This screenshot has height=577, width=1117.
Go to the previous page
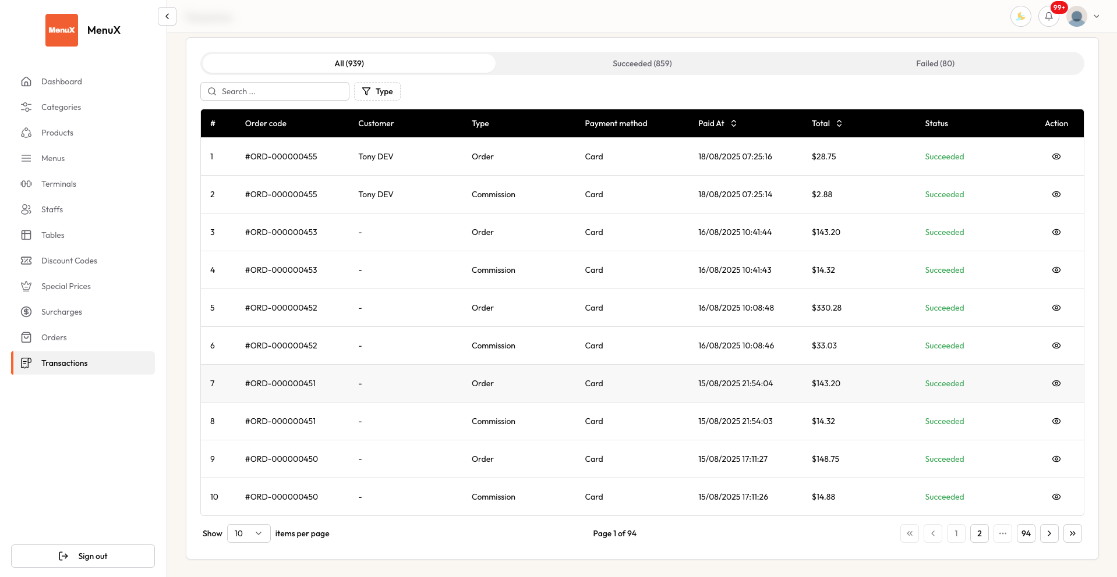pyautogui.click(x=932, y=533)
